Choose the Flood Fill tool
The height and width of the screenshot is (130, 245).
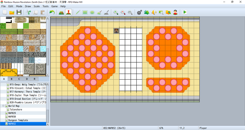point(99,13)
